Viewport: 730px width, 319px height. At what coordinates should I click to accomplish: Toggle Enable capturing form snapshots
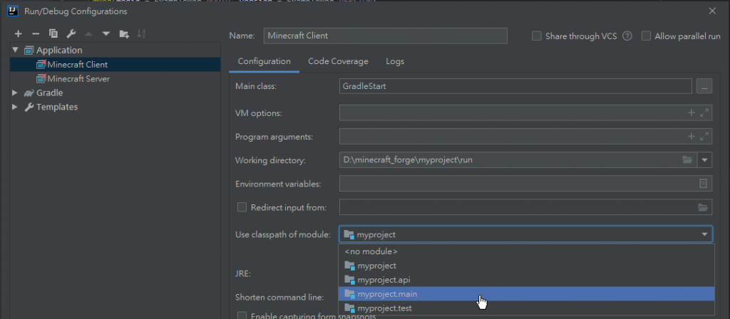coord(242,315)
